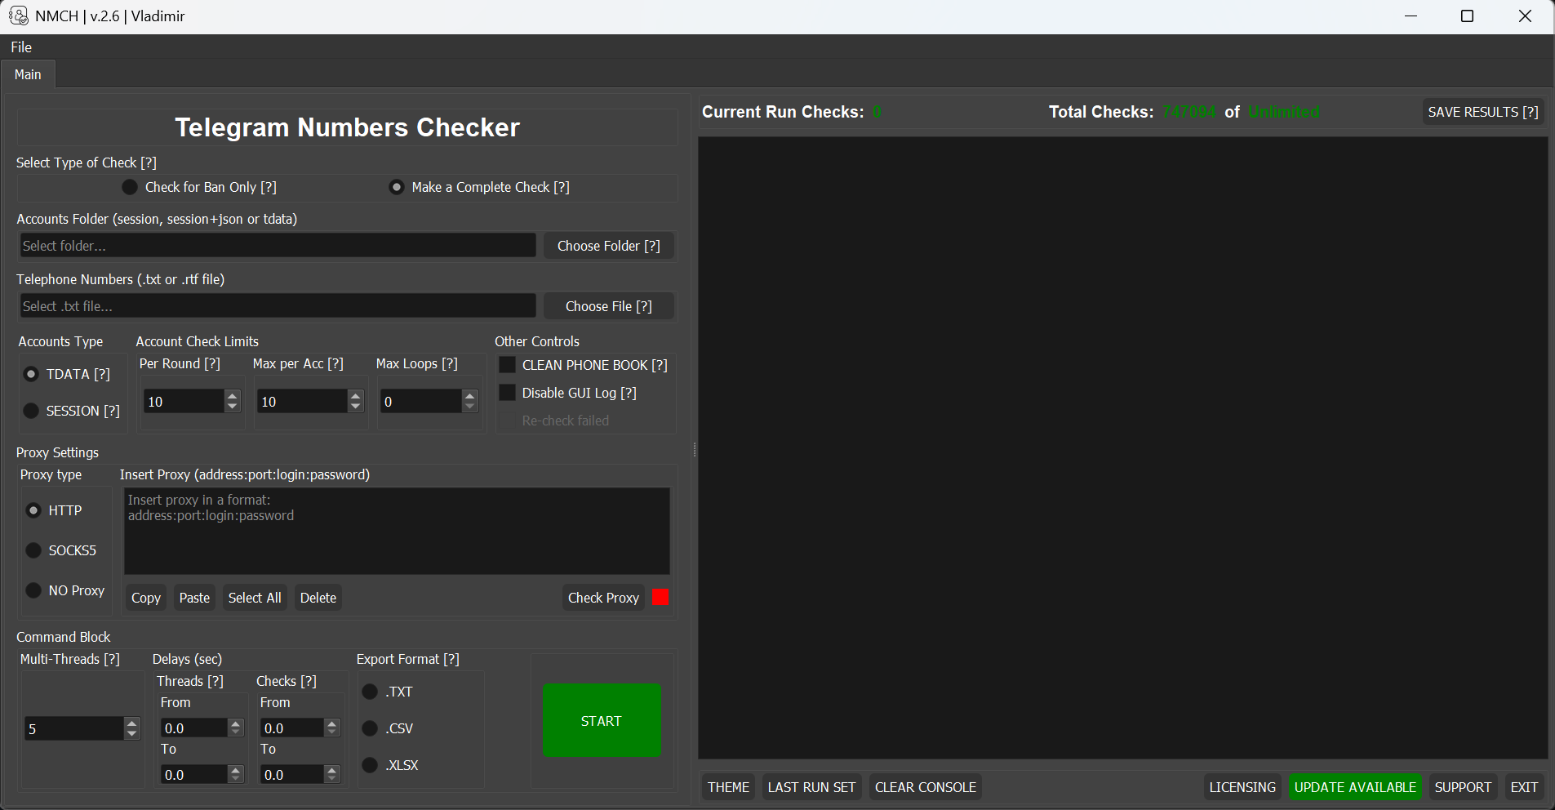
Task: Switch to the Main tab
Action: [x=28, y=74]
